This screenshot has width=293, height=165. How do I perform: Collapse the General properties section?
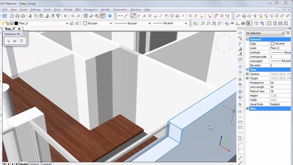247,39
